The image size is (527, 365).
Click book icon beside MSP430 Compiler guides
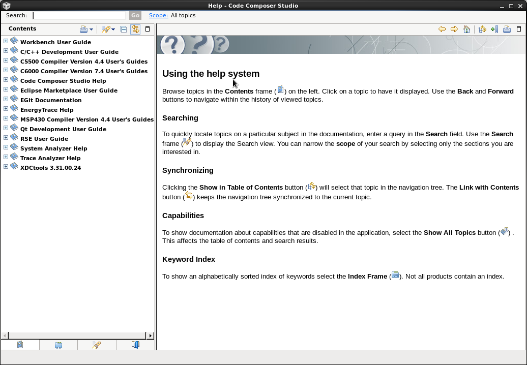[x=14, y=117]
